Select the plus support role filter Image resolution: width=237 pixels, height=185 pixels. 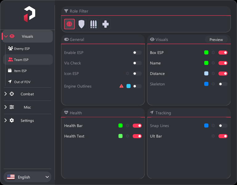[x=106, y=24]
